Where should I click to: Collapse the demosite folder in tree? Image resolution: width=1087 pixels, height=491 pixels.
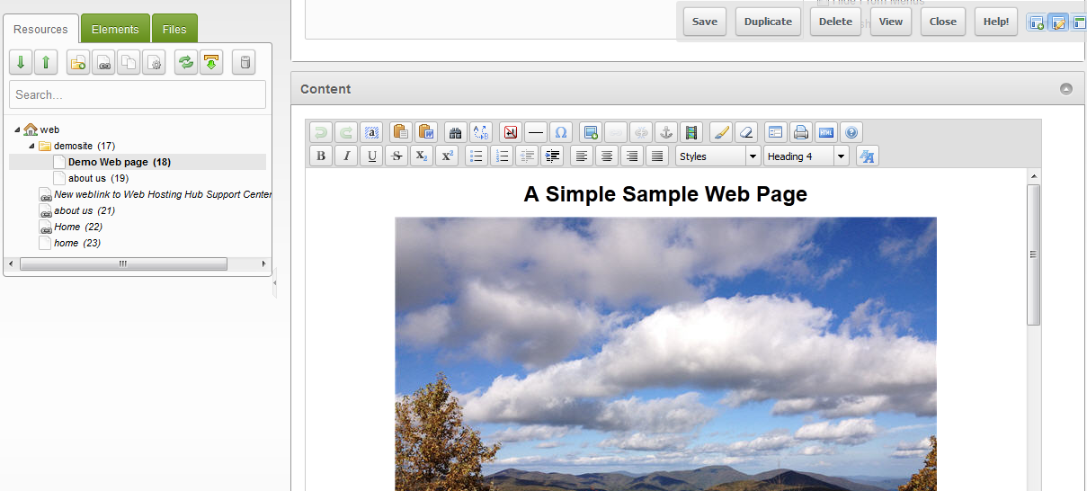[x=32, y=146]
